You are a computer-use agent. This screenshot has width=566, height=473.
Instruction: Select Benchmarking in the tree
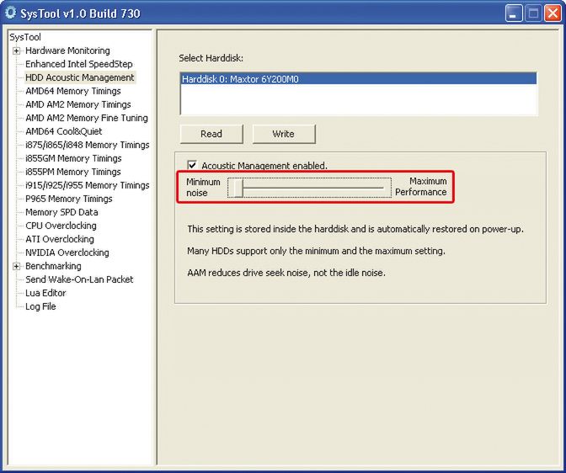(x=53, y=266)
